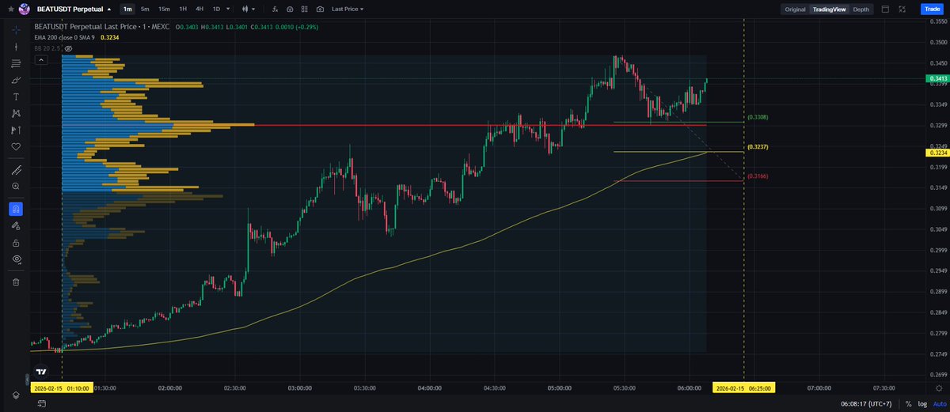Viewport: 950px width, 412px height.
Task: Open the go-to-date icon at bottom left
Action: coord(42,403)
